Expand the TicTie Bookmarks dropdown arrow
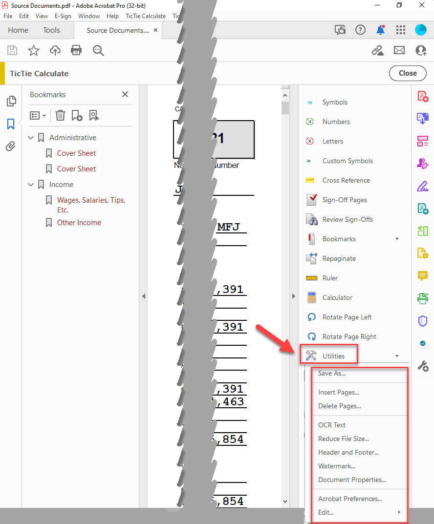434x524 pixels. [x=397, y=239]
